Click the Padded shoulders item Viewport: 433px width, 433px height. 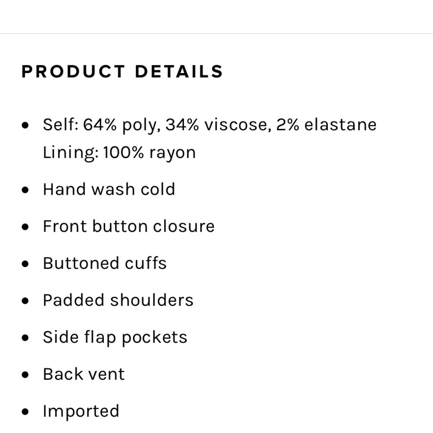point(118,300)
